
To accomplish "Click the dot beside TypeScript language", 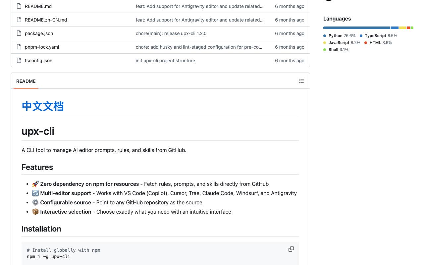I will click(x=361, y=36).
